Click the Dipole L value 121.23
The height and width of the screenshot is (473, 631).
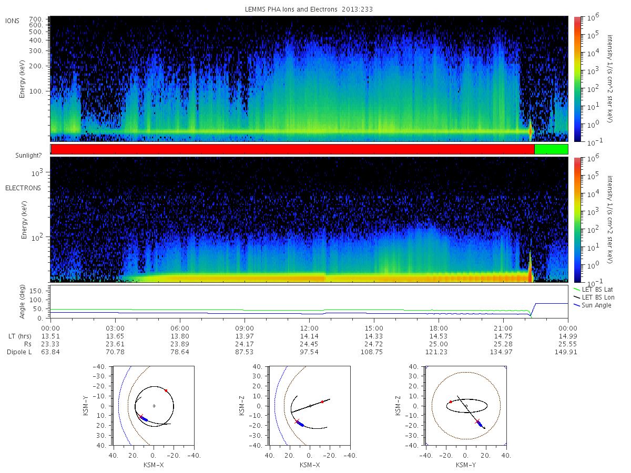point(439,352)
